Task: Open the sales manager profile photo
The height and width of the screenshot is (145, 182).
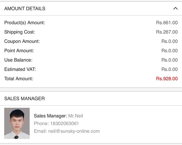Action: 17,123
